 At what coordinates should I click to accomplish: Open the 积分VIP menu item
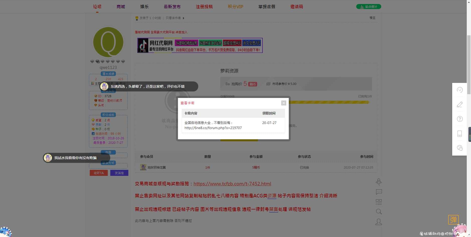click(235, 7)
